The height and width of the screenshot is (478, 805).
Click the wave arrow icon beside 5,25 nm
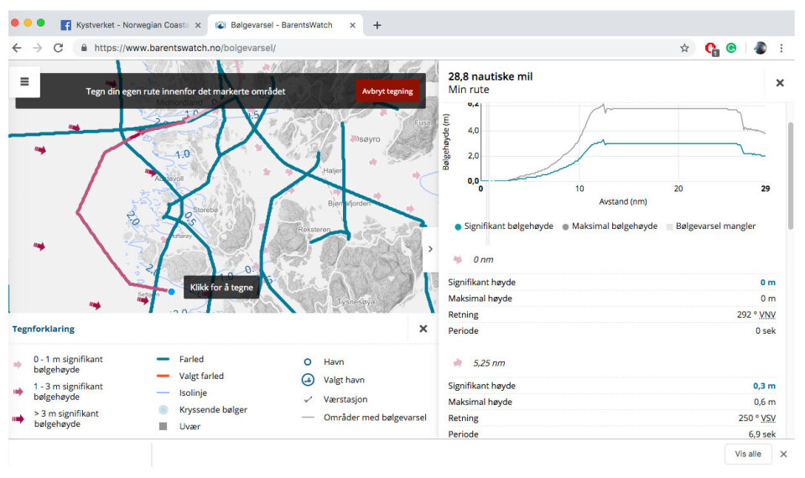(x=458, y=363)
